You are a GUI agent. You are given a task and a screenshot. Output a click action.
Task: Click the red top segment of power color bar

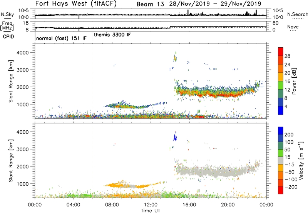click(281, 52)
